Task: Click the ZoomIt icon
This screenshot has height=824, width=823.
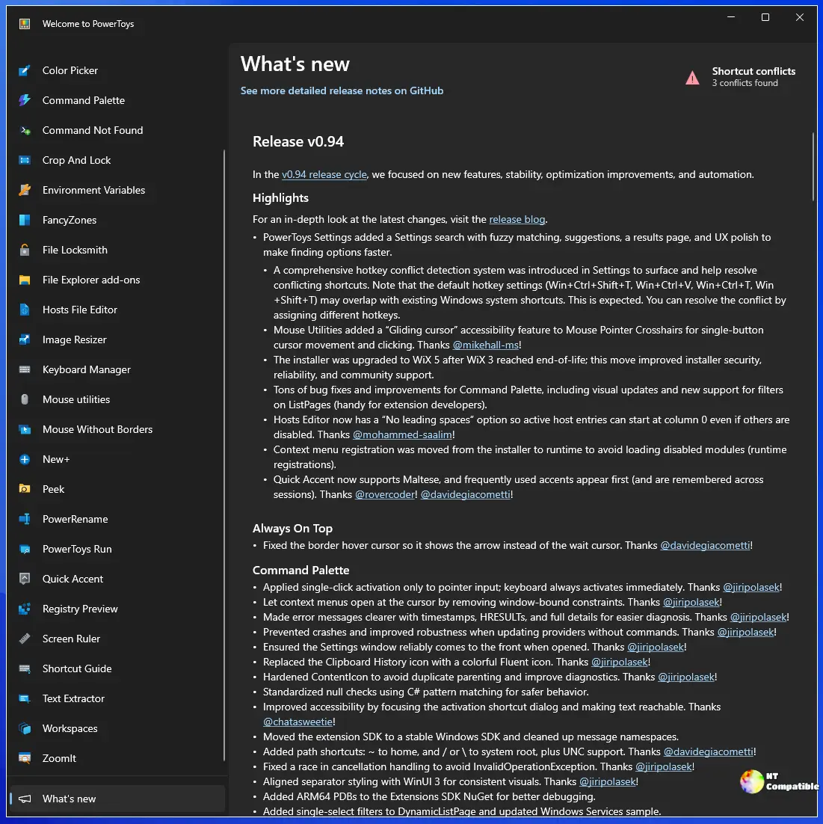Action: tap(25, 758)
